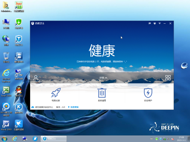Select the Kugou Music desktop shortcut
Viewport: 190px width, 142px height.
19,108
